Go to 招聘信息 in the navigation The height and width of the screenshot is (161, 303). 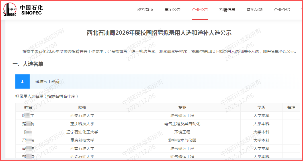click(x=227, y=10)
